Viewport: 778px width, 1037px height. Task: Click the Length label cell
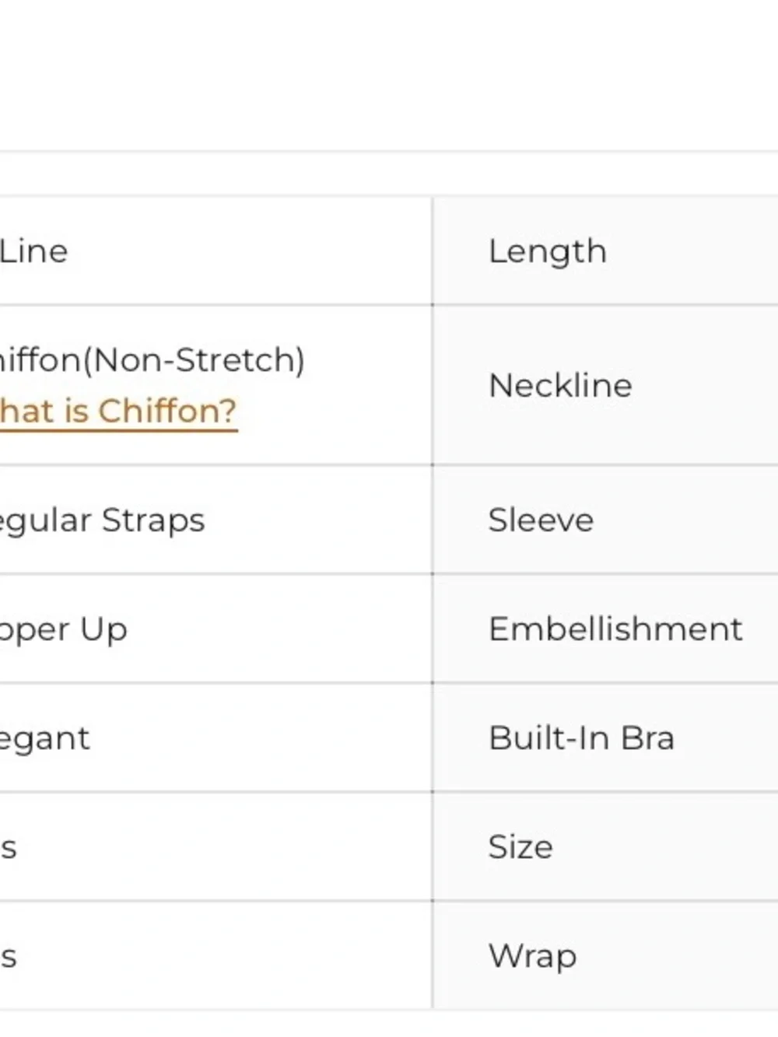(x=605, y=250)
